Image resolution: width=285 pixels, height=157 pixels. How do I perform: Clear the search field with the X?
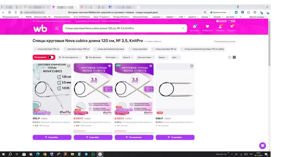[x=183, y=28]
